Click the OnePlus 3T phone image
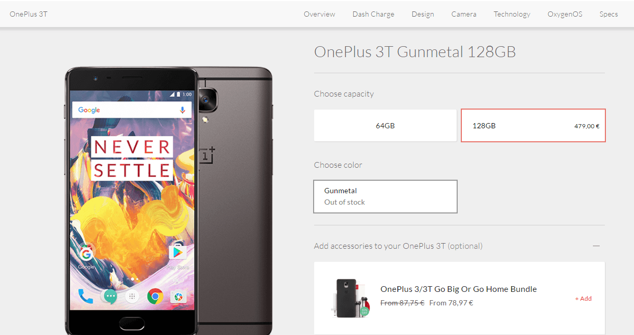634x335 pixels. [169, 201]
